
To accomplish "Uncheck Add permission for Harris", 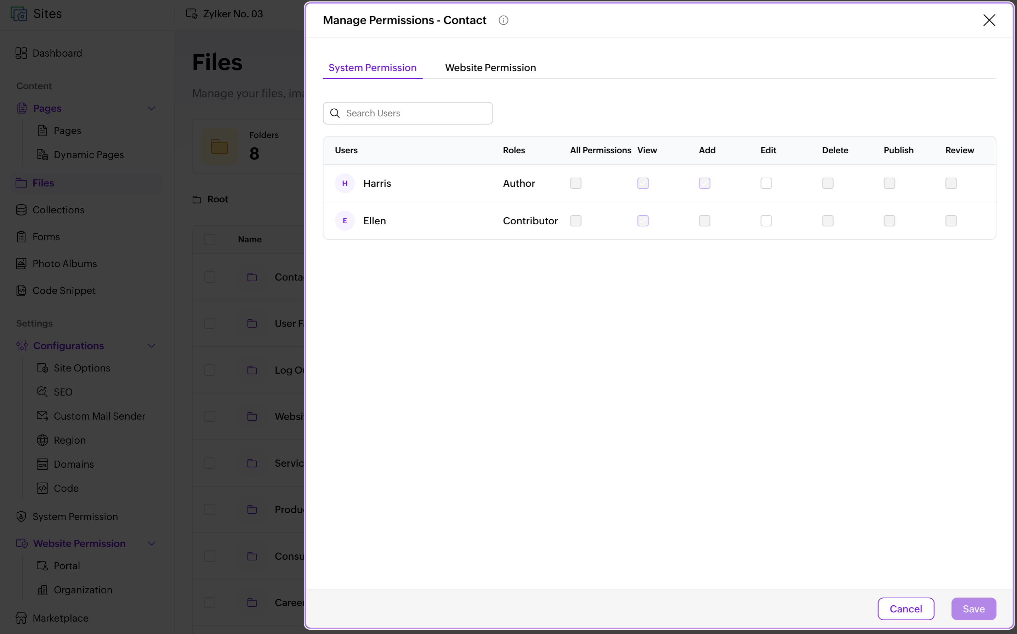I will coord(704,183).
